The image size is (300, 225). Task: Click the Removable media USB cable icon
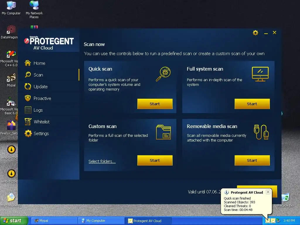click(261, 132)
